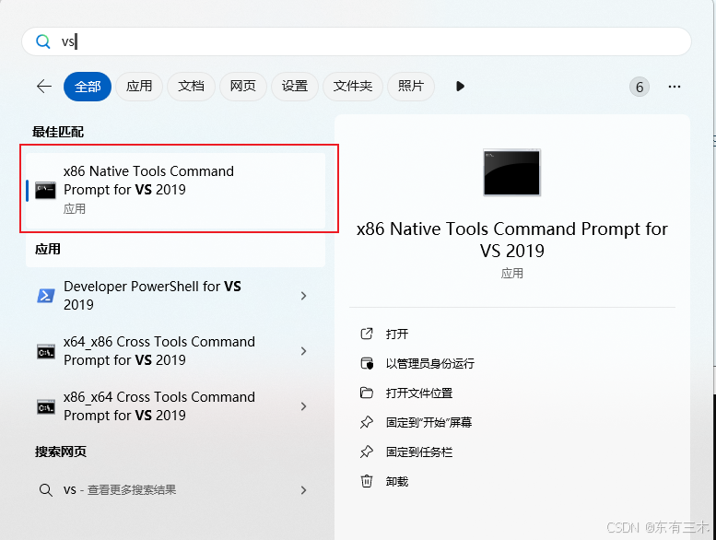Click the x86_x64 Cross Tools cmd icon
The width and height of the screenshot is (716, 540).
[x=46, y=406]
